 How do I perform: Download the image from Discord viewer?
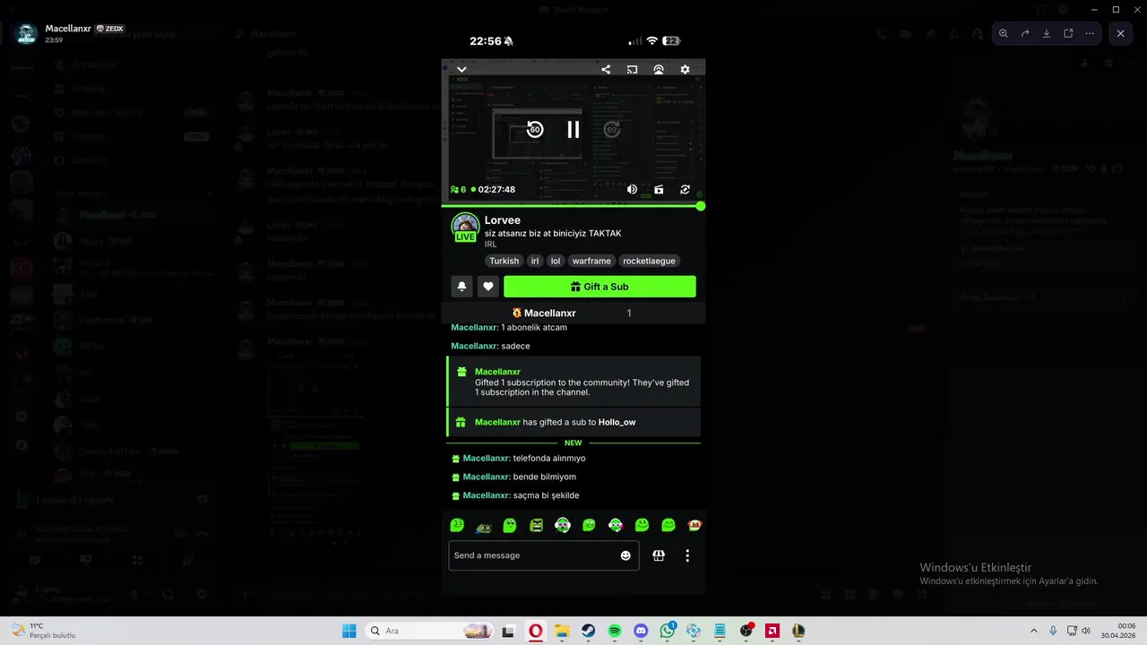tap(1047, 33)
